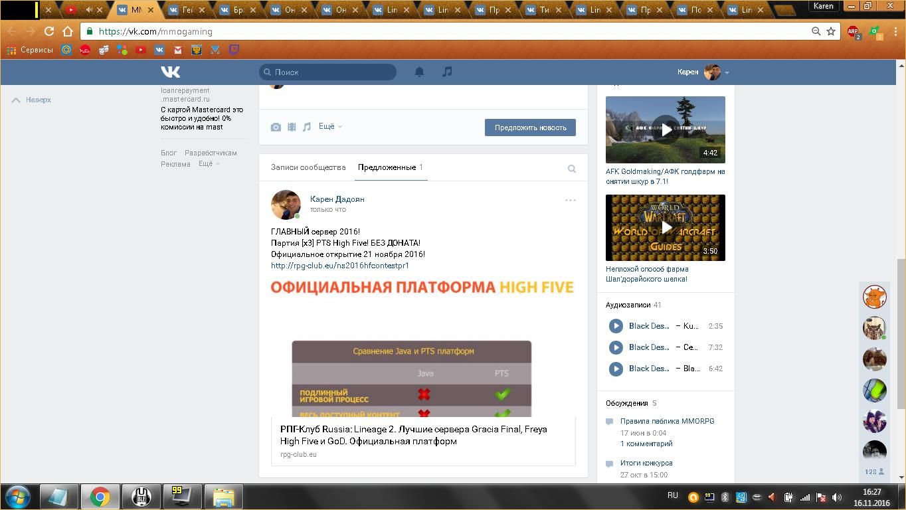Click the Chrome address bar URL
Screen dimensions: 906x510
click(x=155, y=31)
